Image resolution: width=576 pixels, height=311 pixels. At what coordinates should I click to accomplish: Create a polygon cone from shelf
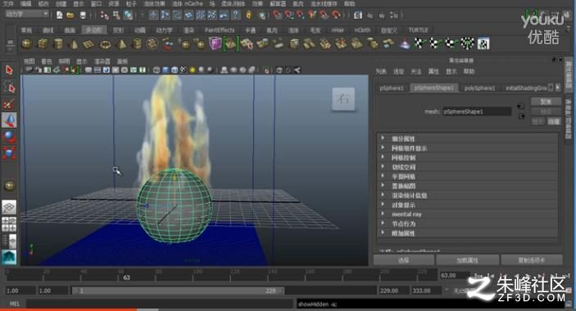[73, 44]
